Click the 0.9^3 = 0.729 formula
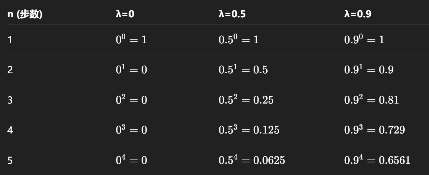 (375, 130)
